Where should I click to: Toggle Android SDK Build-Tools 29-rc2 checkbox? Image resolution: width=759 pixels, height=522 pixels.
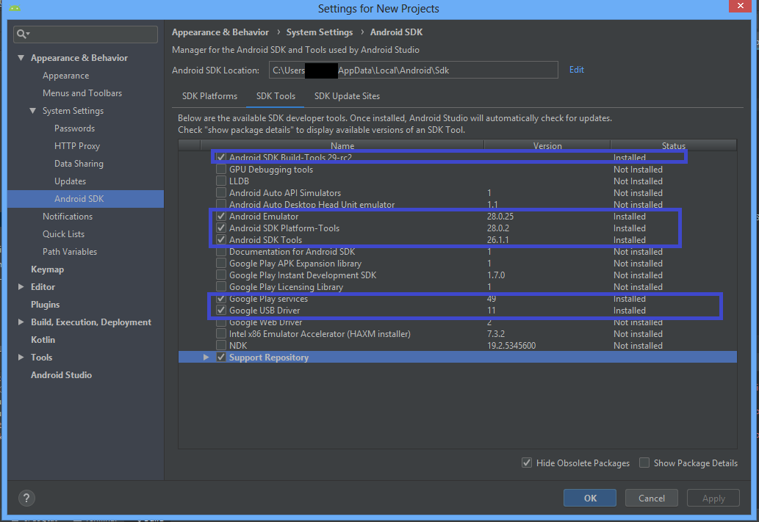[x=221, y=157]
